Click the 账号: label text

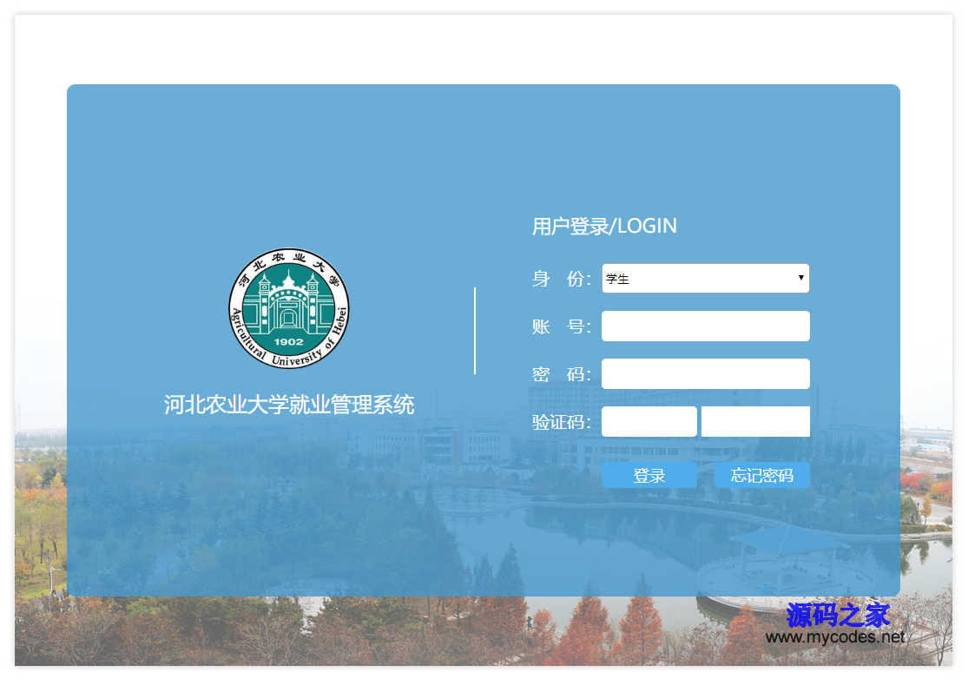(561, 326)
